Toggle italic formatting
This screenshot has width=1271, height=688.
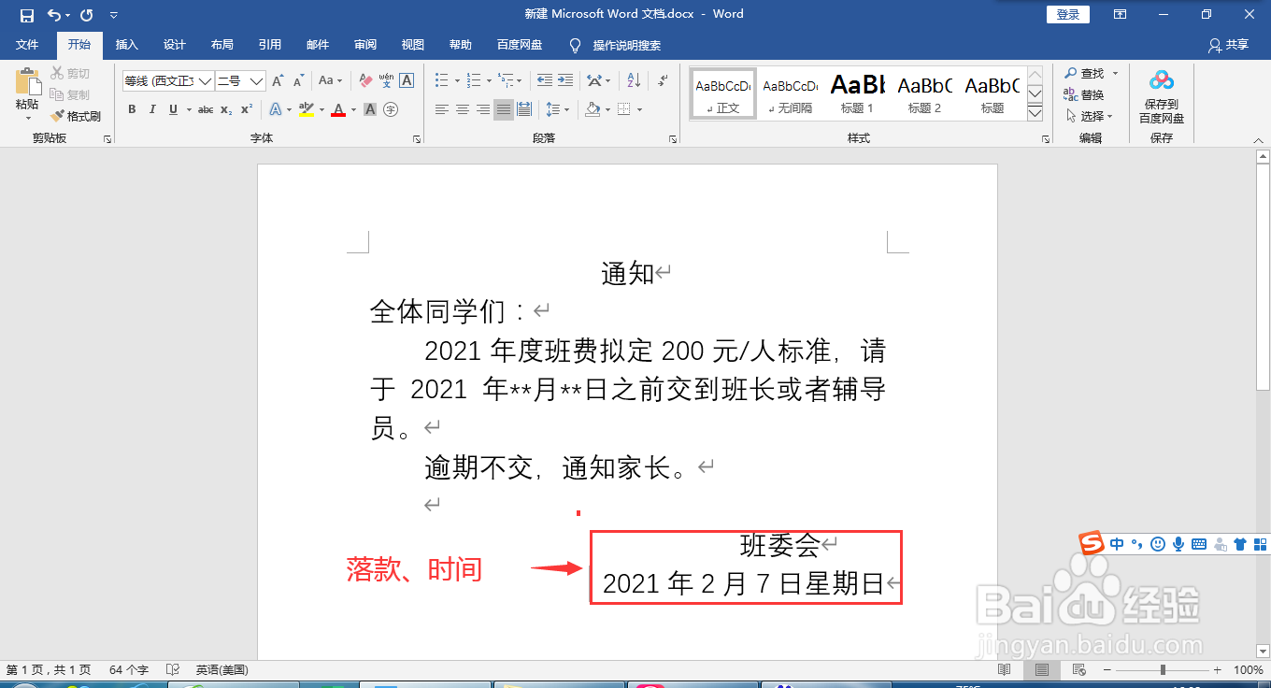(x=152, y=109)
